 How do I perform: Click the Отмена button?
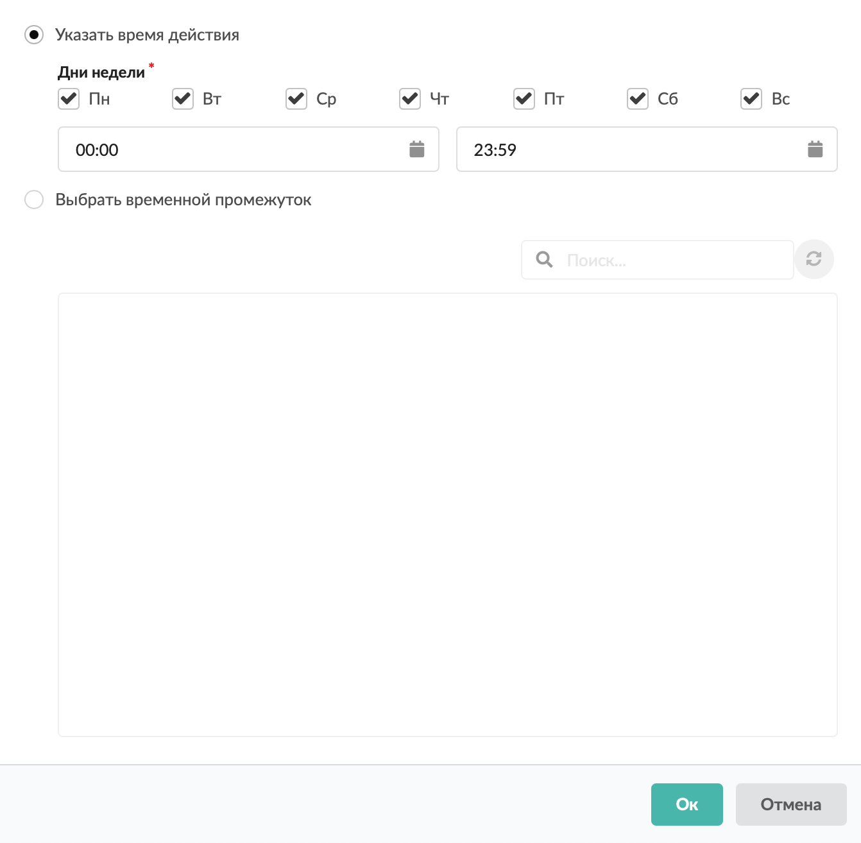coord(791,805)
